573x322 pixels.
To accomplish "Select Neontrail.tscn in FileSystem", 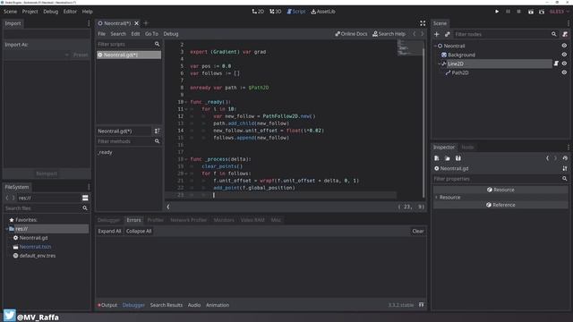I will [35, 247].
